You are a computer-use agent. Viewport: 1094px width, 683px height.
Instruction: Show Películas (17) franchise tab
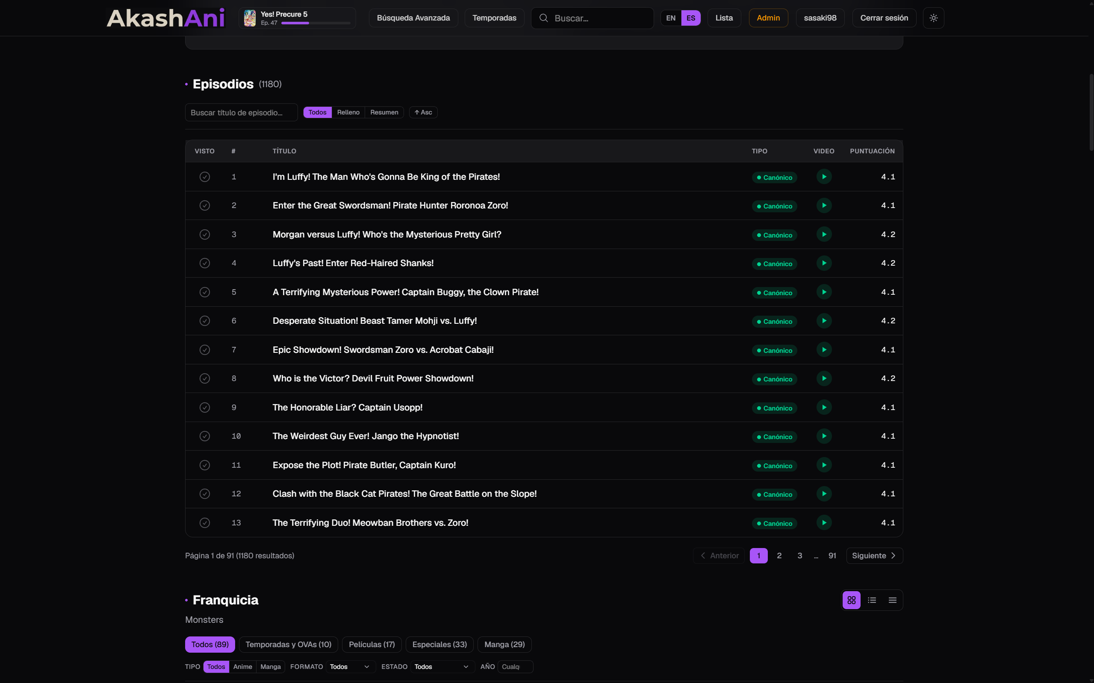(x=372, y=645)
